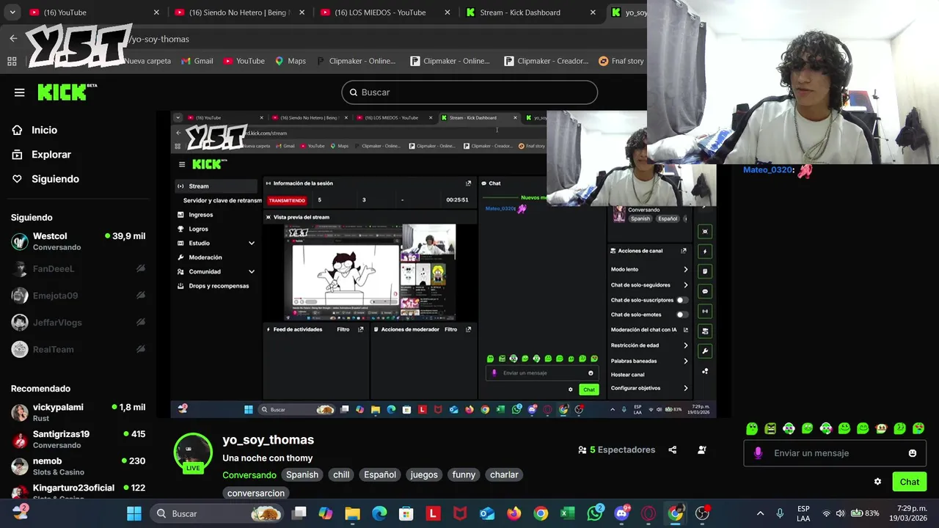The height and width of the screenshot is (528, 939).
Task: Click the purple microphone icon in chat box
Action: coord(758,453)
